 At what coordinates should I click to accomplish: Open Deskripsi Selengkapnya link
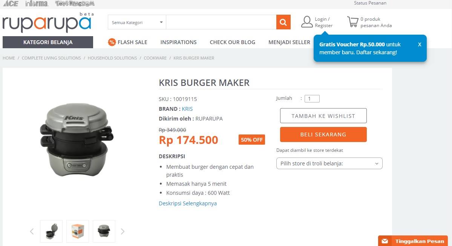pyautogui.click(x=188, y=203)
